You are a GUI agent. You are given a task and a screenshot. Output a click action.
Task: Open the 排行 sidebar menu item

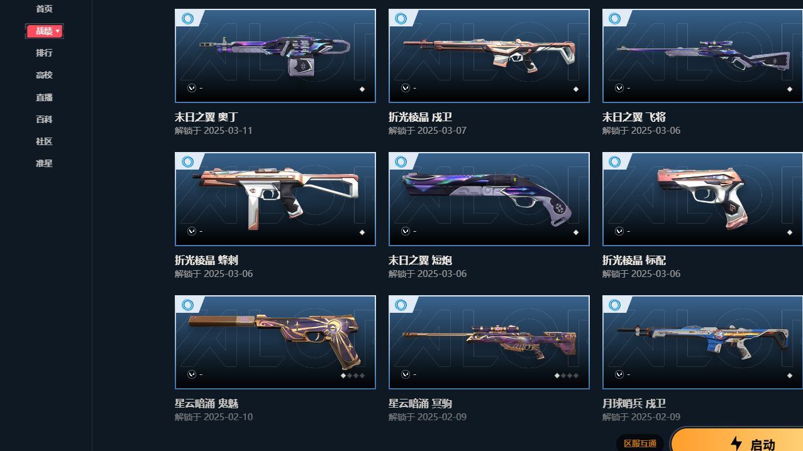44,53
